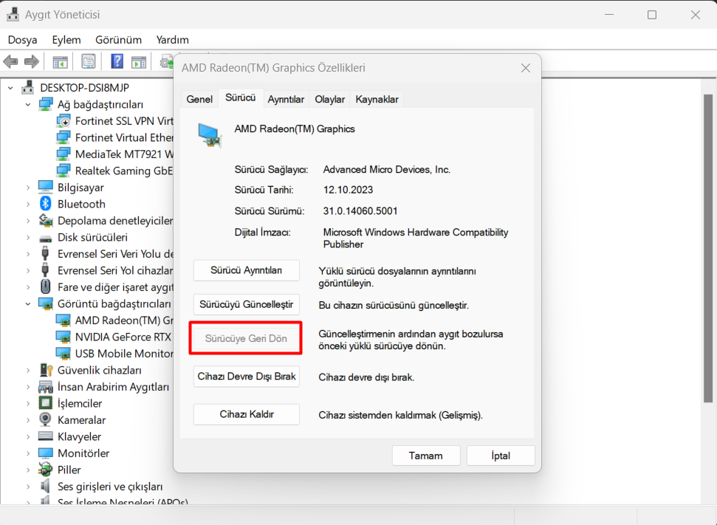Switch to the Genel tab
The width and height of the screenshot is (717, 525).
(x=199, y=99)
